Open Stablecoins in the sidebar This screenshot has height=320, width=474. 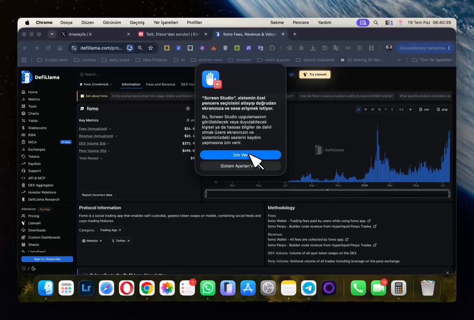37,128
